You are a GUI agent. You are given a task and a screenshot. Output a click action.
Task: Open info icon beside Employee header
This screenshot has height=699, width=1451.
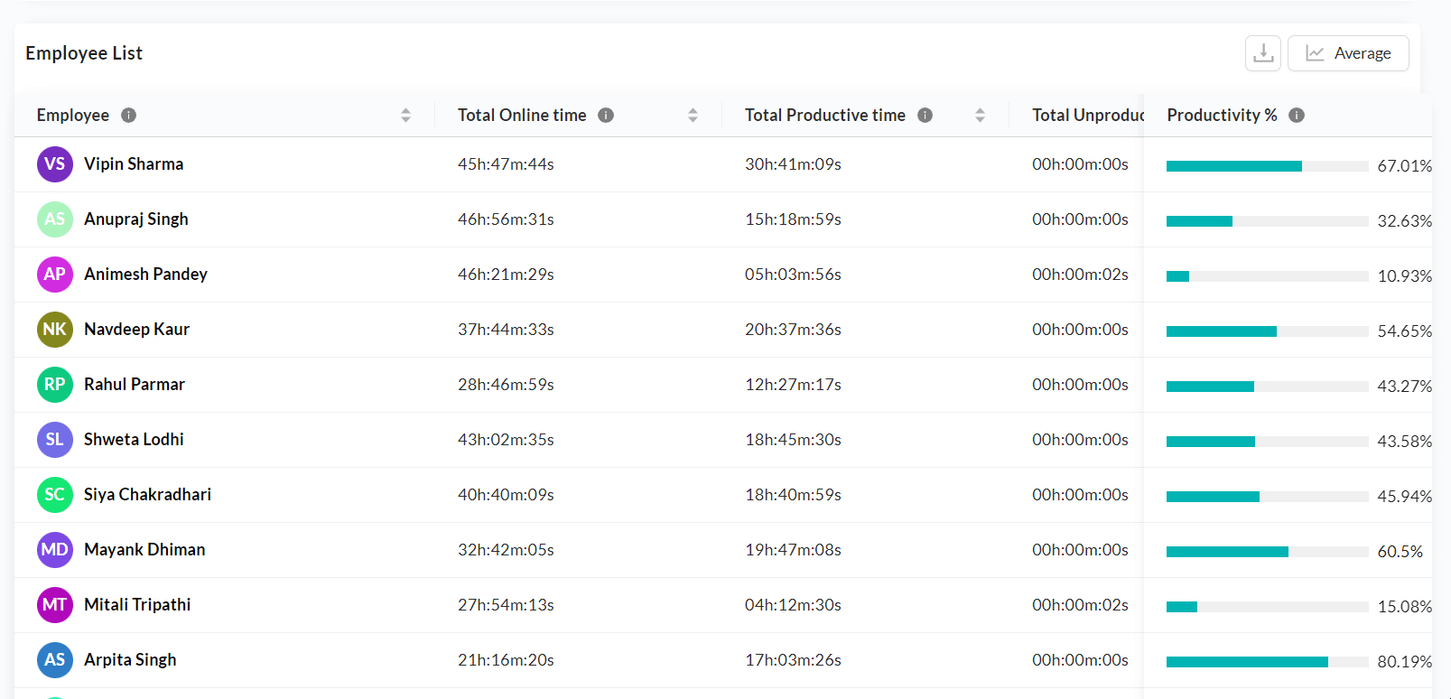[x=128, y=115]
